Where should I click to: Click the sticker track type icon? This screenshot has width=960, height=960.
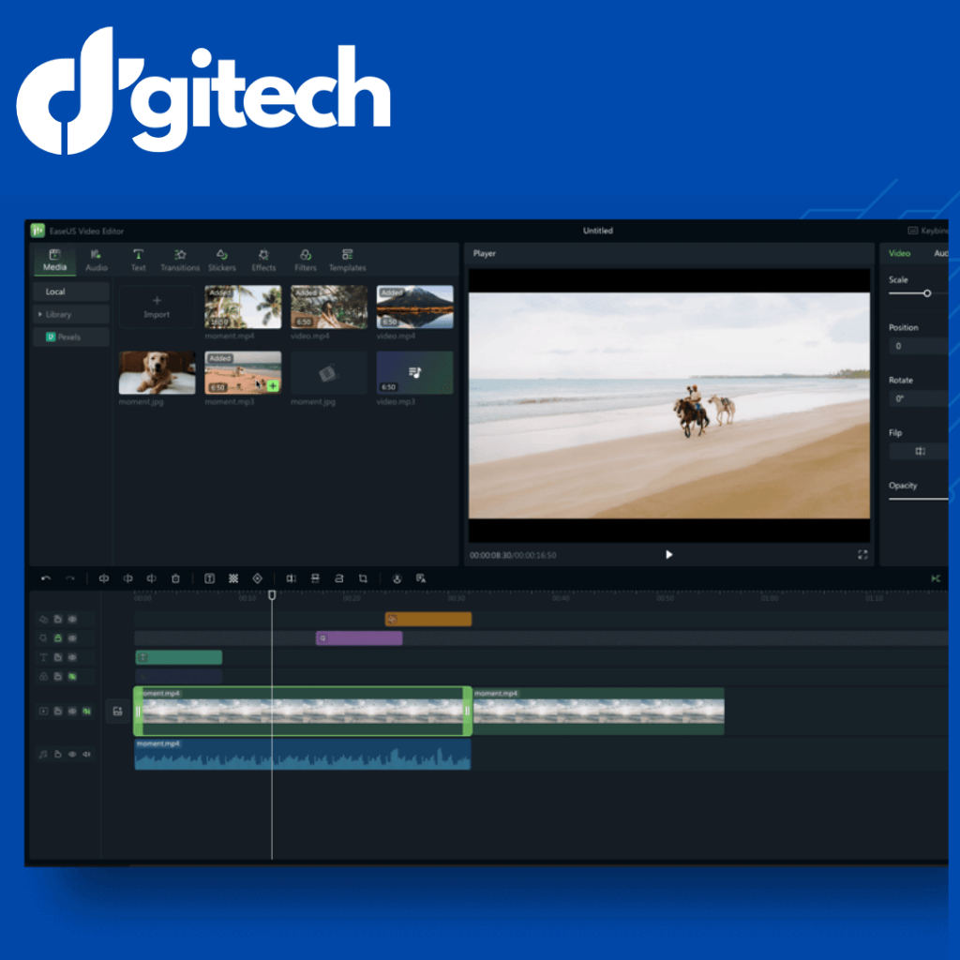tap(43, 619)
